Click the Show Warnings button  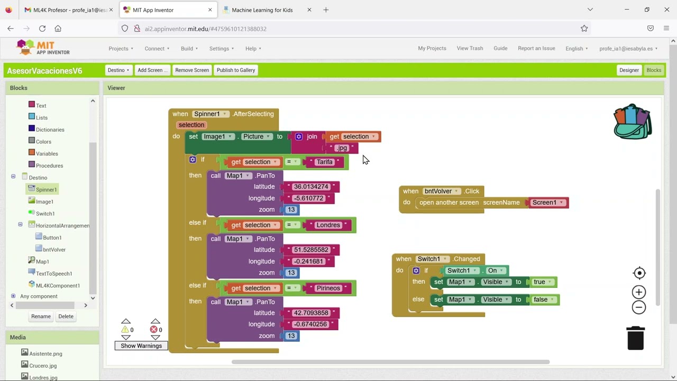point(141,346)
